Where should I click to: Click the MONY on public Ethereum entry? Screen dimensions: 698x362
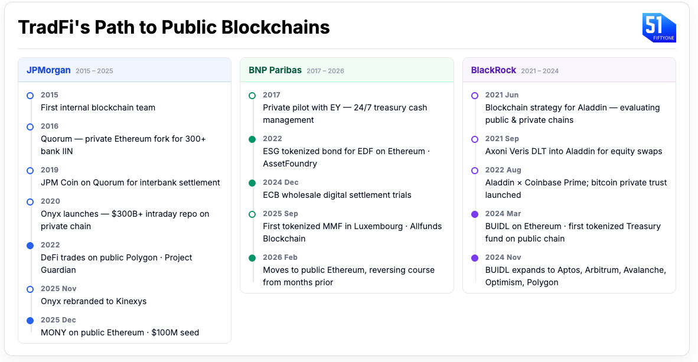click(119, 332)
